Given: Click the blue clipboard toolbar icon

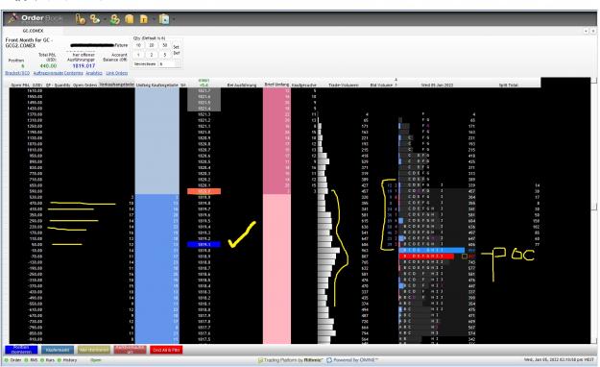Looking at the screenshot, I should pyautogui.click(x=164, y=19).
